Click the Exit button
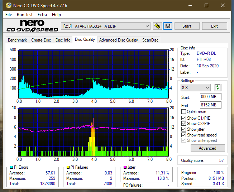Screen dimensions: 234x192 pyautogui.click(x=214, y=26)
